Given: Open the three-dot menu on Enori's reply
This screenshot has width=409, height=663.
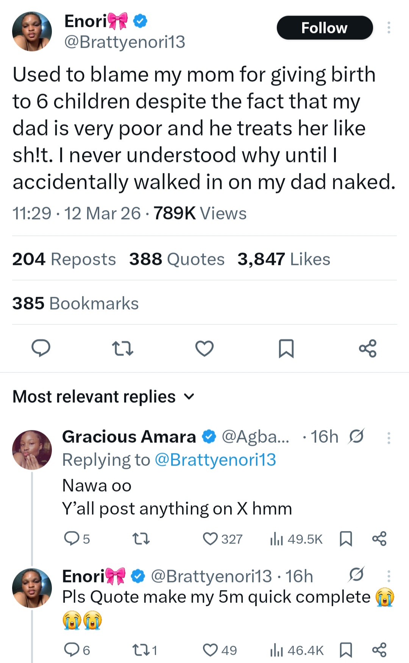Looking at the screenshot, I should 389,576.
